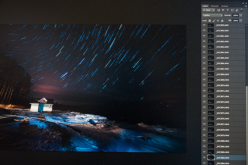Select layer named _DSC3884.ARW

222,164
